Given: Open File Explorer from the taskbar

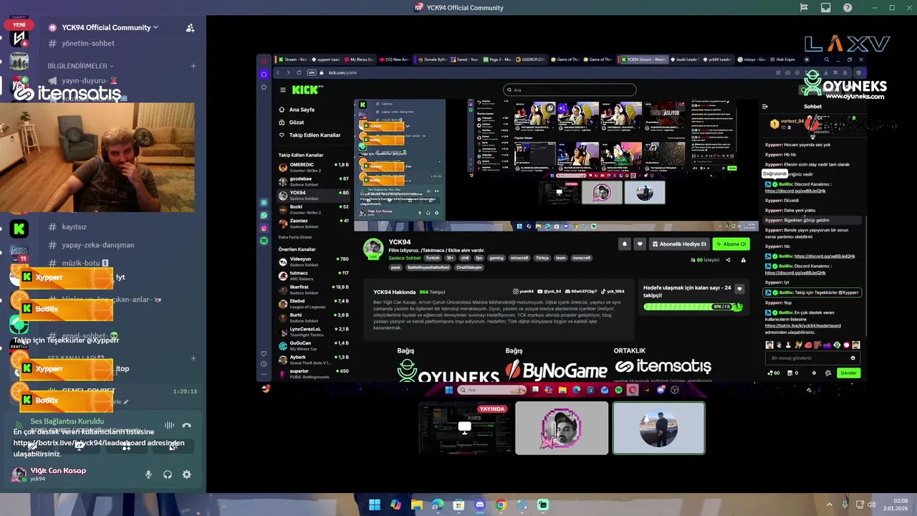Looking at the screenshot, I should coord(416,505).
